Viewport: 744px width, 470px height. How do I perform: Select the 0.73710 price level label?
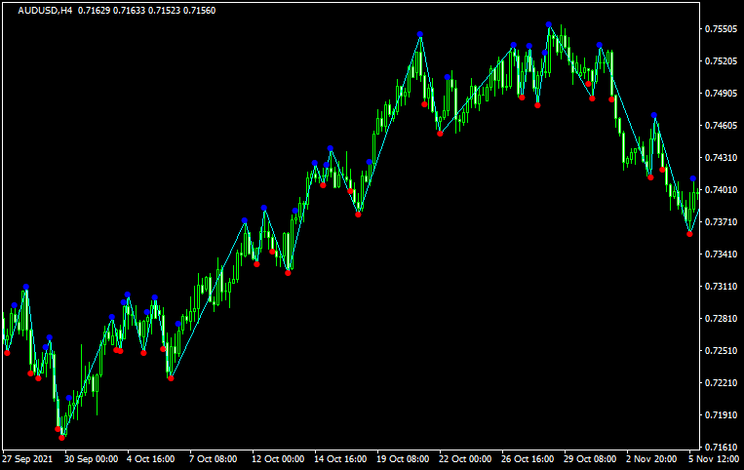(722, 222)
